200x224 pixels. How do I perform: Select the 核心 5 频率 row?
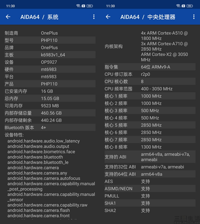tap(150, 125)
